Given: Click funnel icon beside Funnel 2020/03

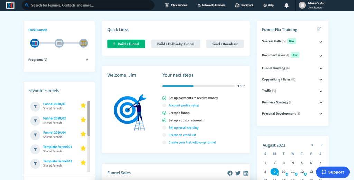Looking at the screenshot, I should 35,121.
